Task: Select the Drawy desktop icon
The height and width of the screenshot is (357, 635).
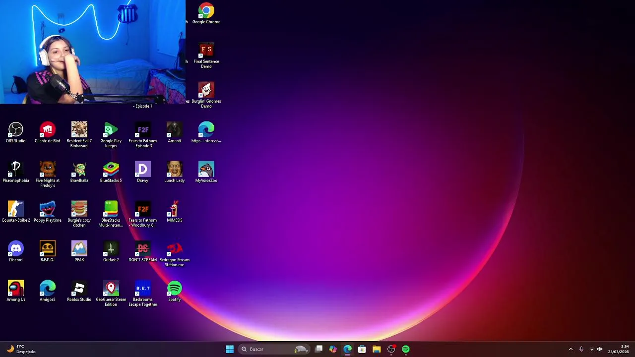Action: point(143,172)
